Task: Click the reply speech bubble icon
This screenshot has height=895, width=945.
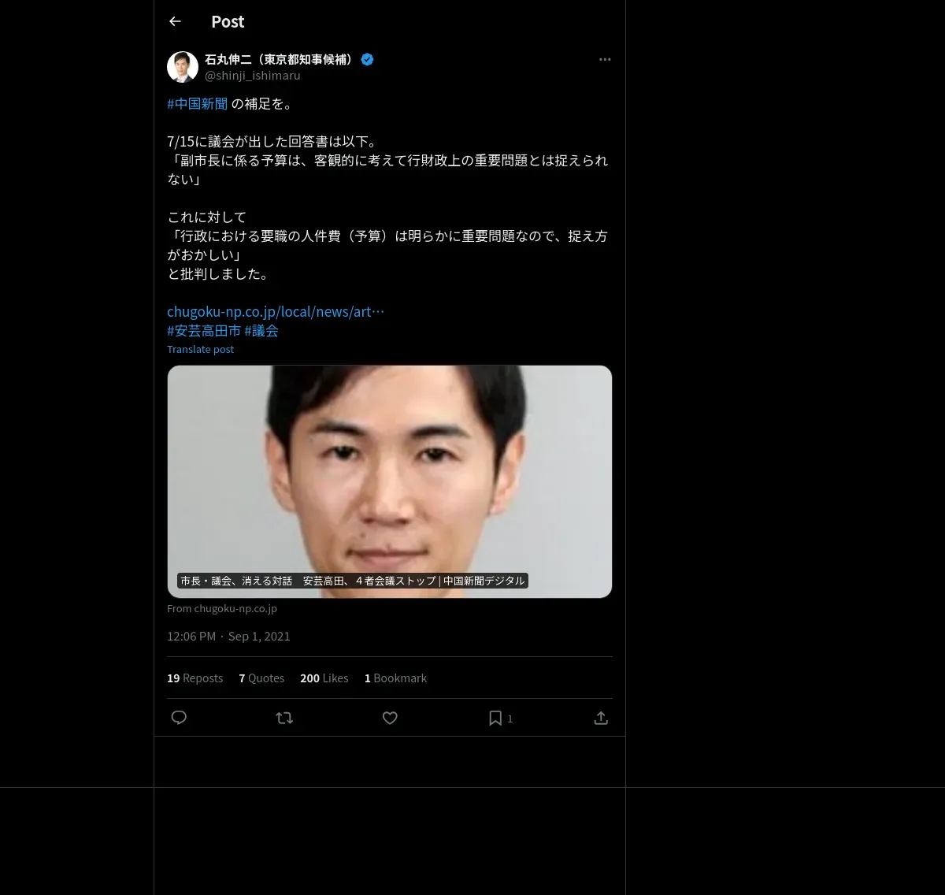Action: point(179,718)
